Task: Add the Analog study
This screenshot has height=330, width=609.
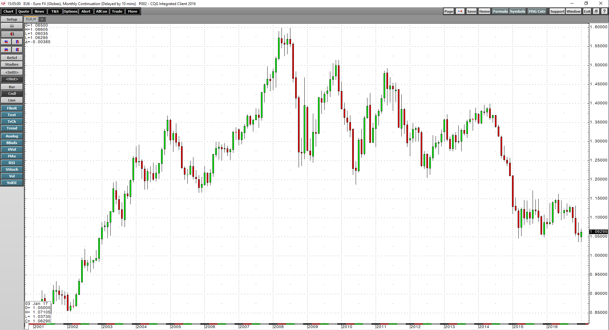Action: (12, 136)
